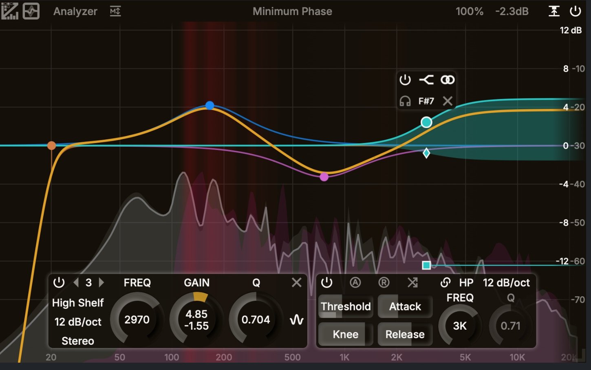
Task: Enable auto Attack with the A icon
Action: (x=355, y=282)
